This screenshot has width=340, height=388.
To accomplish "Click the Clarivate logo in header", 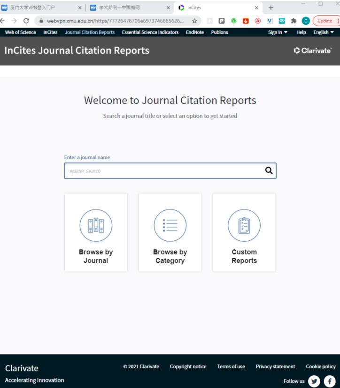I will click(x=313, y=51).
